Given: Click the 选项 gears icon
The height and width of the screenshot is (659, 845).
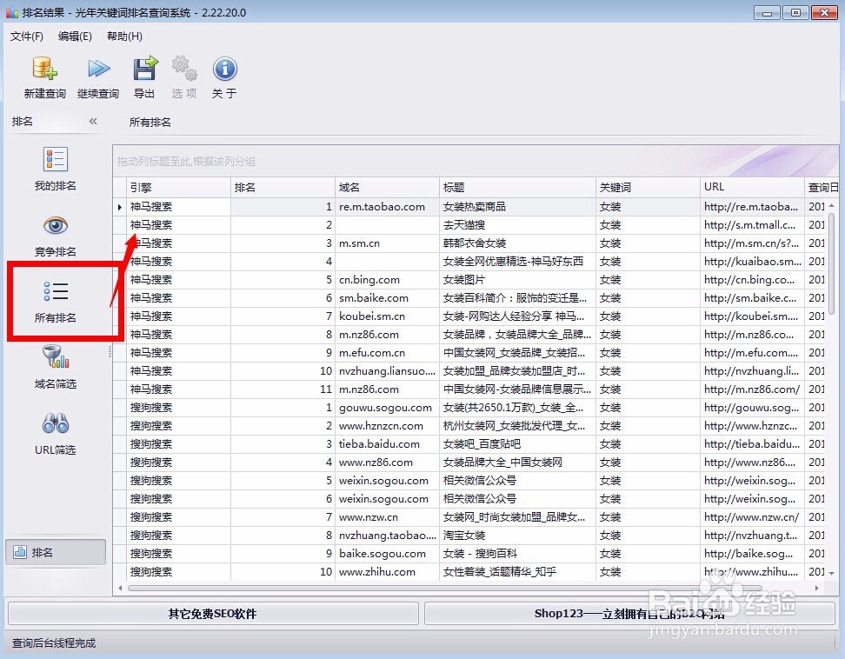Looking at the screenshot, I should pyautogui.click(x=184, y=69).
